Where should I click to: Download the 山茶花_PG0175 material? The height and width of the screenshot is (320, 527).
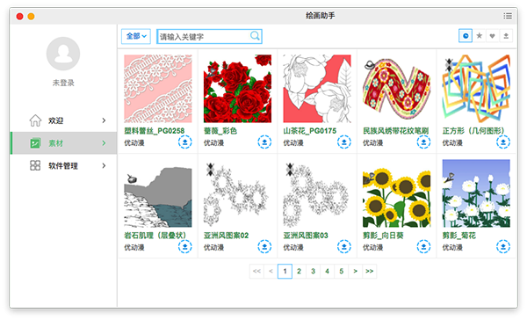344,142
